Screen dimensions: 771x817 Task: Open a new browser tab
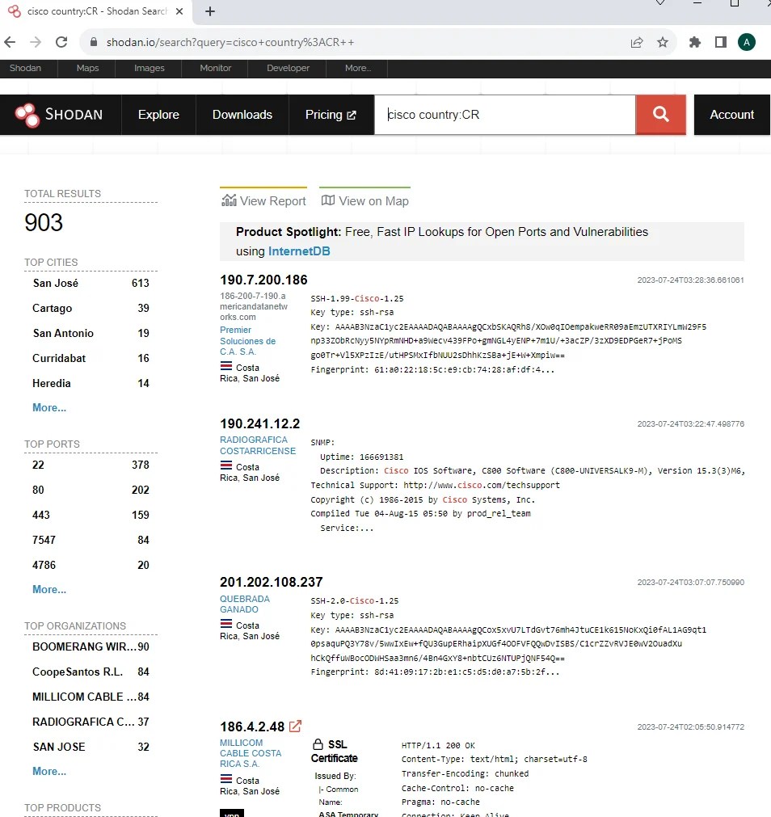coord(210,11)
